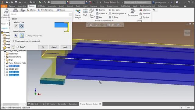Click the preview glasses icon in Notch dialog

[x=22, y=47]
